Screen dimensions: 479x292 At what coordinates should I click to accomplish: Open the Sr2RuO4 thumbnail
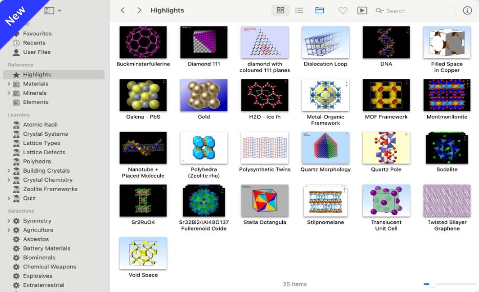[143, 201]
